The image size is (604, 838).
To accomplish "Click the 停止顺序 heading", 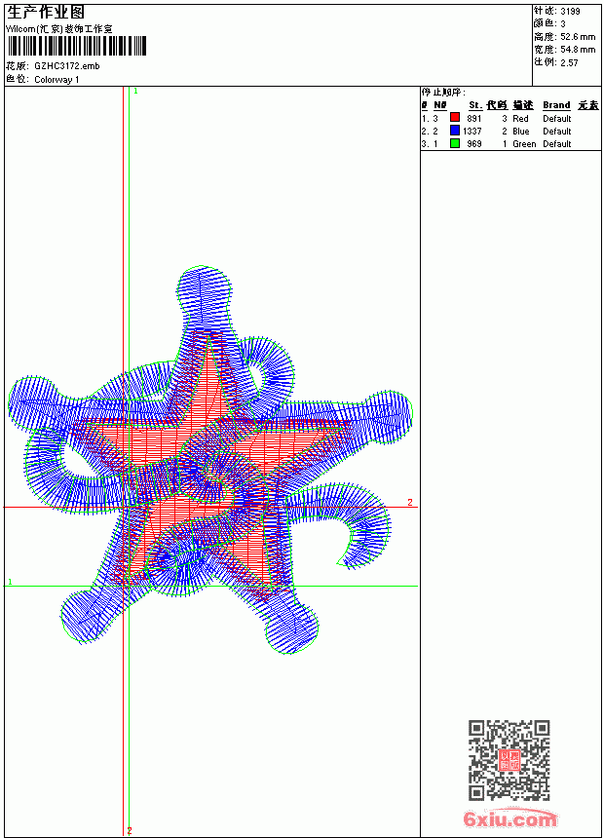I will (443, 93).
